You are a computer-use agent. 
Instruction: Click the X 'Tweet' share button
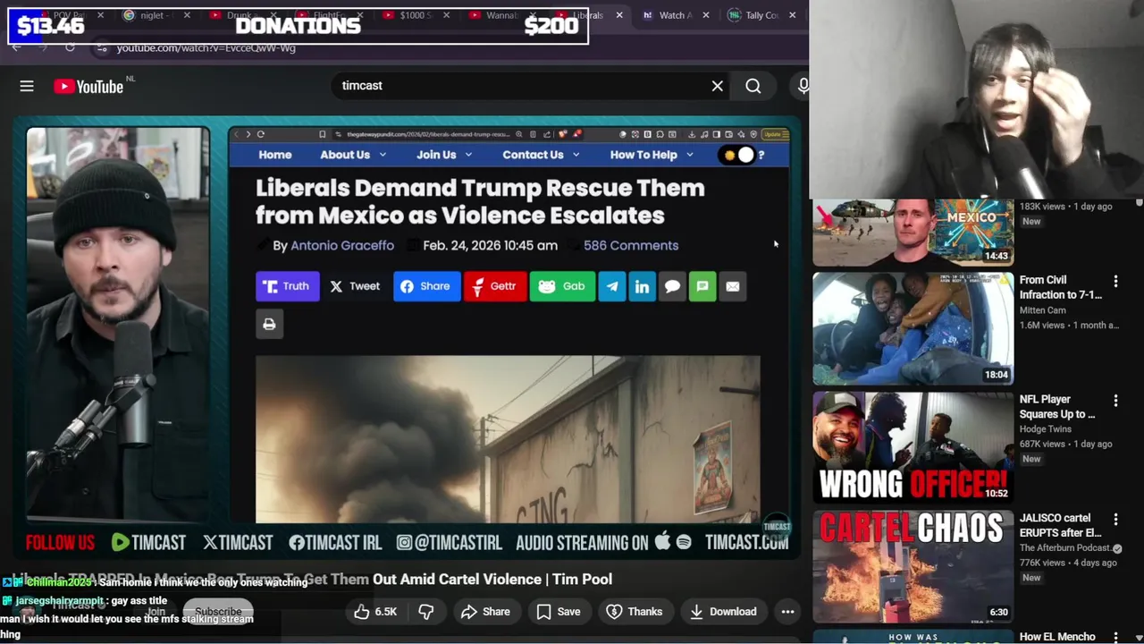coord(356,286)
